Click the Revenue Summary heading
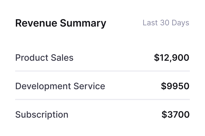 coord(61,23)
